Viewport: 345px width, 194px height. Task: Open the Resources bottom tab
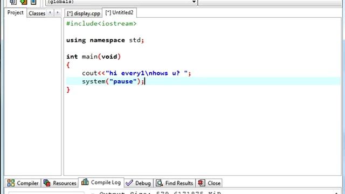coord(60,183)
